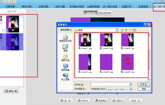Select thumbnail 图_conew3.jpg
The width and height of the screenshot is (165, 105).
pyautogui.click(x=128, y=40)
